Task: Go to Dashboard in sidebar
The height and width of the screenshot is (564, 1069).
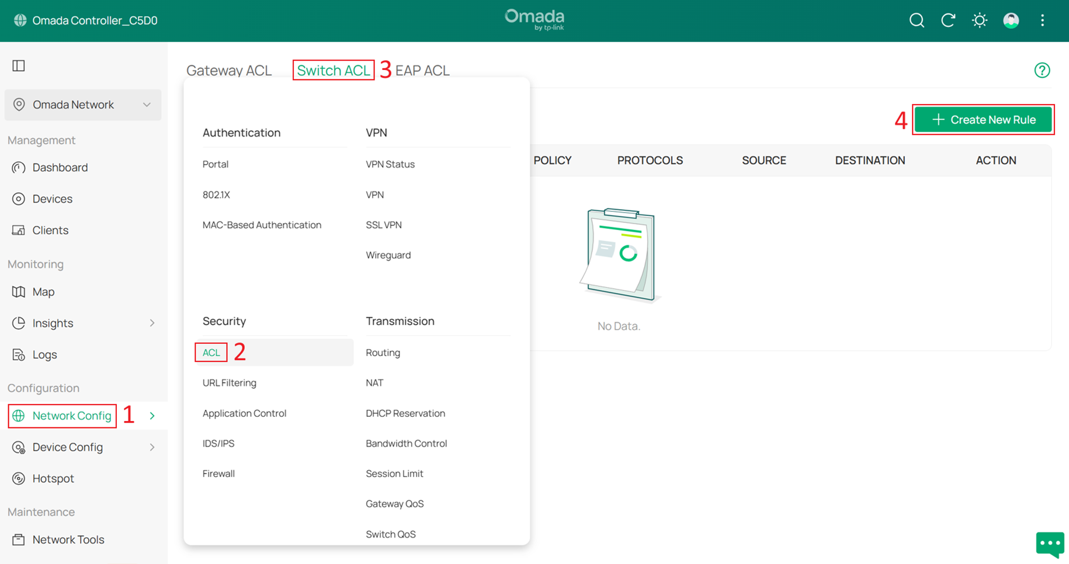Action: click(60, 168)
